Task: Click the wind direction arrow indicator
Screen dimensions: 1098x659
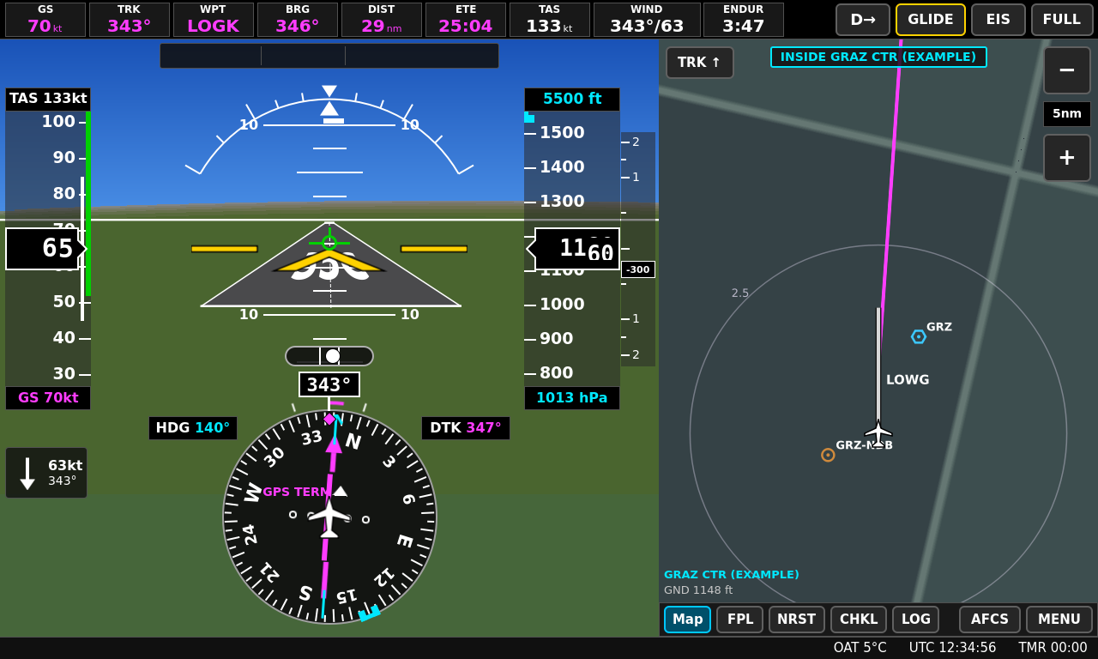Action: click(27, 473)
